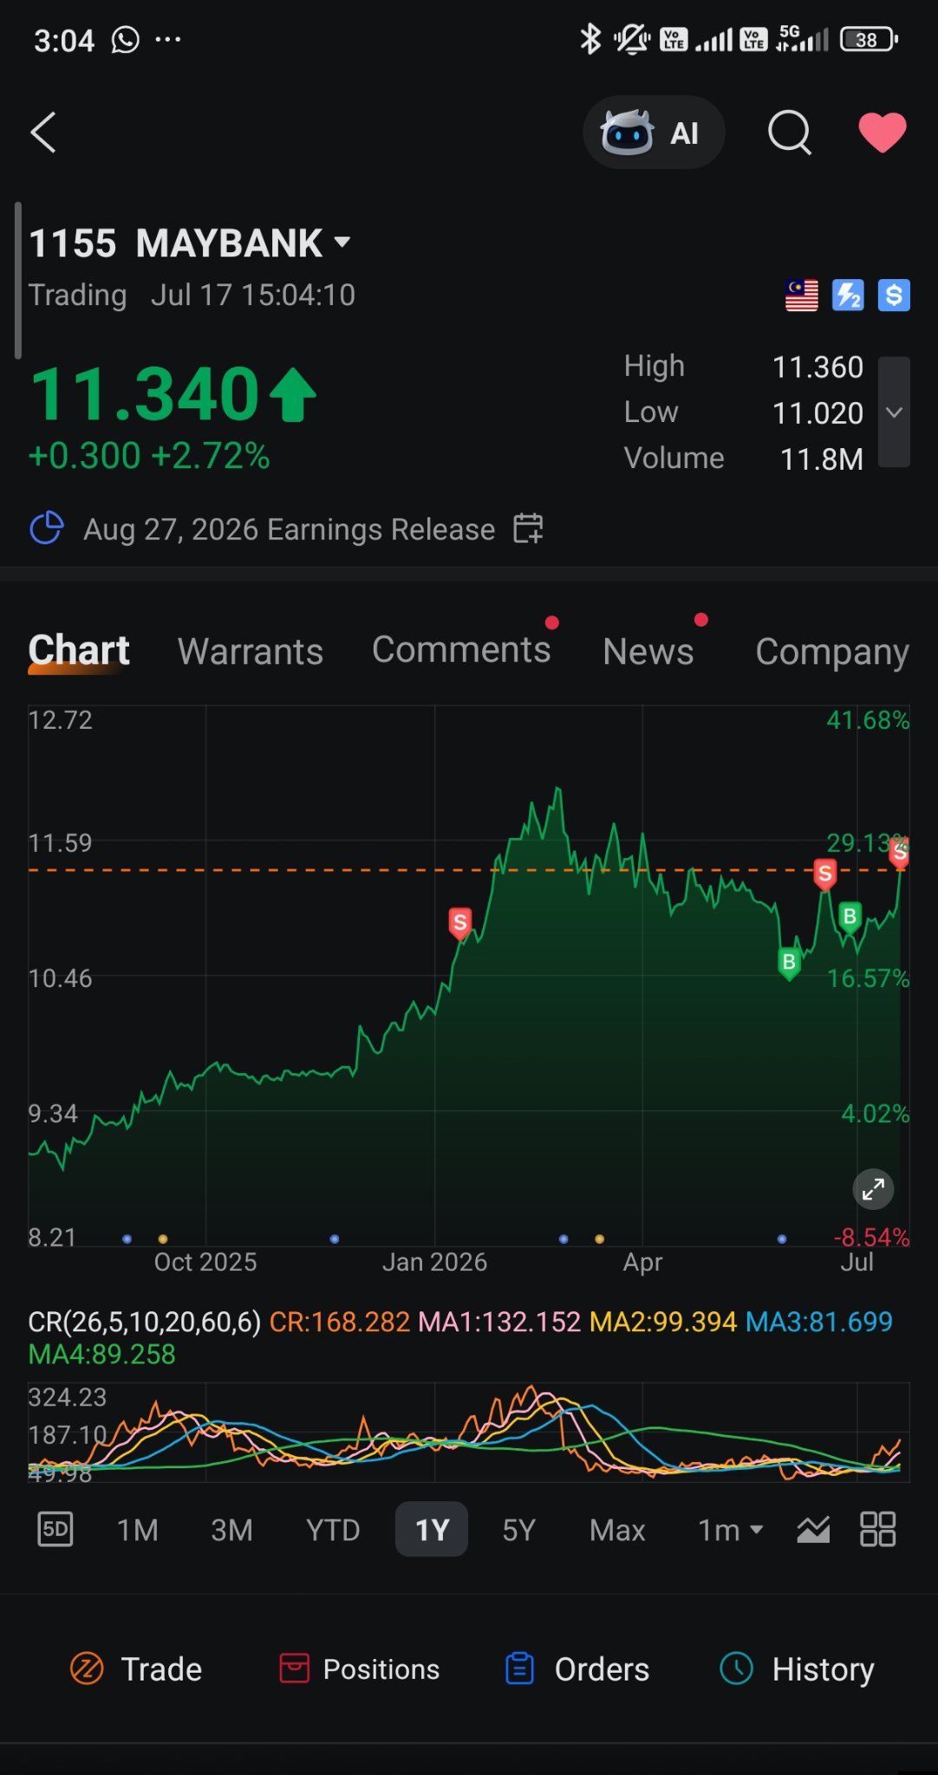Expand chart to fullscreen

[x=873, y=1189]
